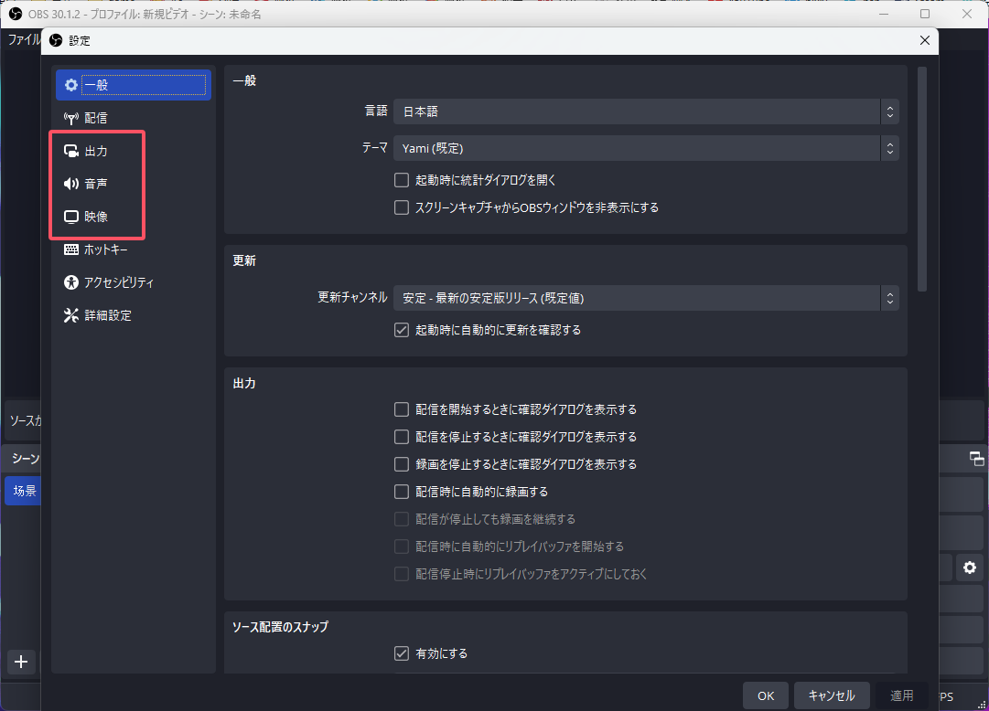Click the 映像 monitor icon
This screenshot has height=711, width=989.
[71, 217]
